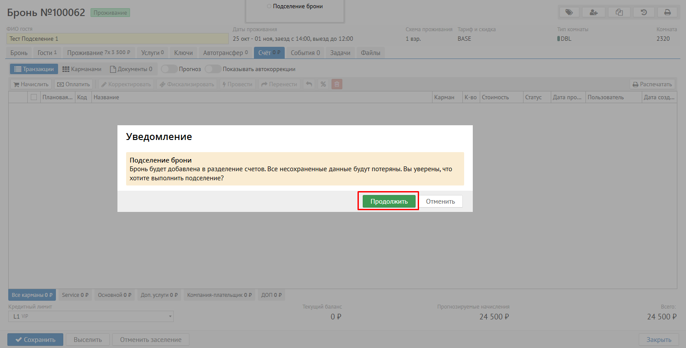Select the Счёт tab
Image resolution: width=686 pixels, height=348 pixels.
click(269, 52)
